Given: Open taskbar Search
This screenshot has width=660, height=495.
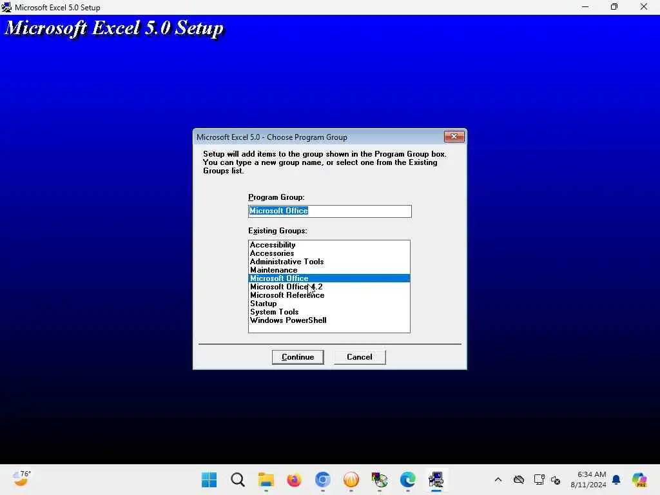Looking at the screenshot, I should [x=238, y=480].
